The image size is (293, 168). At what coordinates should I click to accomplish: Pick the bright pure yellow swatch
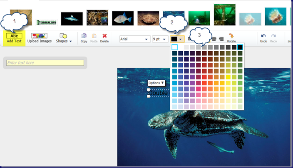point(228,77)
